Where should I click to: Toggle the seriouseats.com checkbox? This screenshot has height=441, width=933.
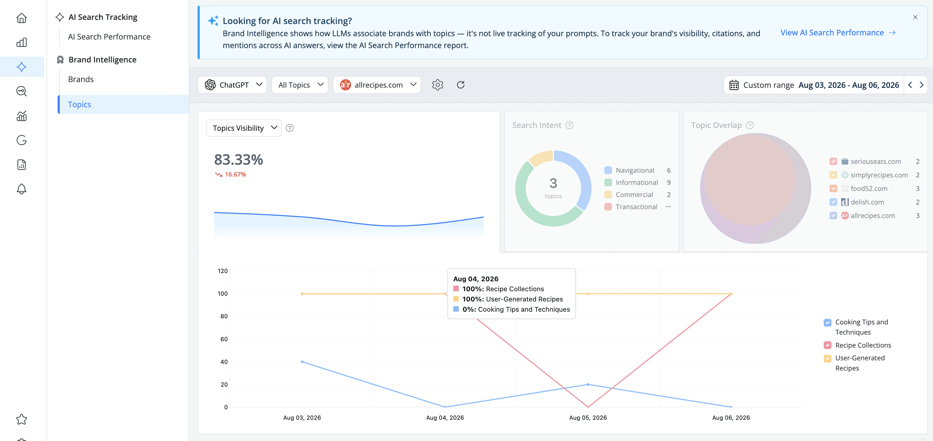(833, 161)
